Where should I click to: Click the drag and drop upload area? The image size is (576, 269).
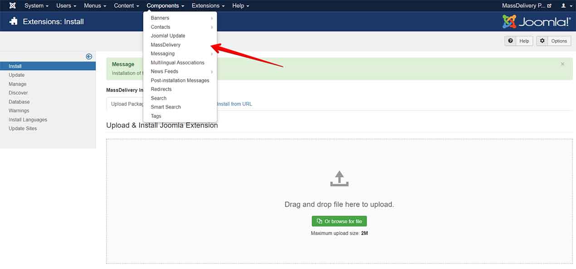pos(339,245)
